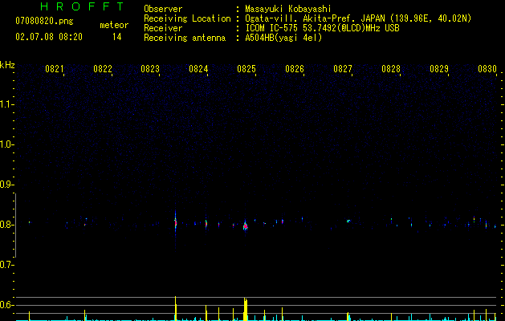Image resolution: width=505 pixels, height=321 pixels.
Task: Click the meteor echo at 0824 mark
Action: [206, 223]
